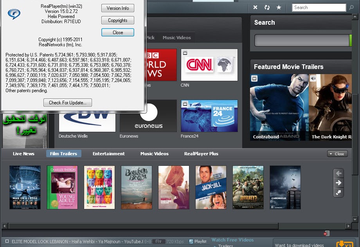
Task: Click the ELITE MODEL LOOK LEBANON clip title
Action: tap(77, 242)
